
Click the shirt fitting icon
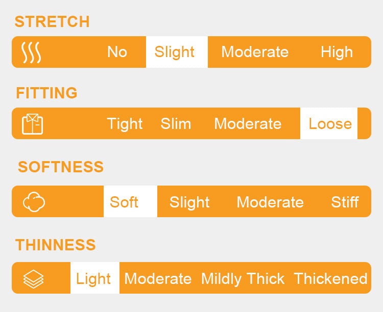coord(33,124)
